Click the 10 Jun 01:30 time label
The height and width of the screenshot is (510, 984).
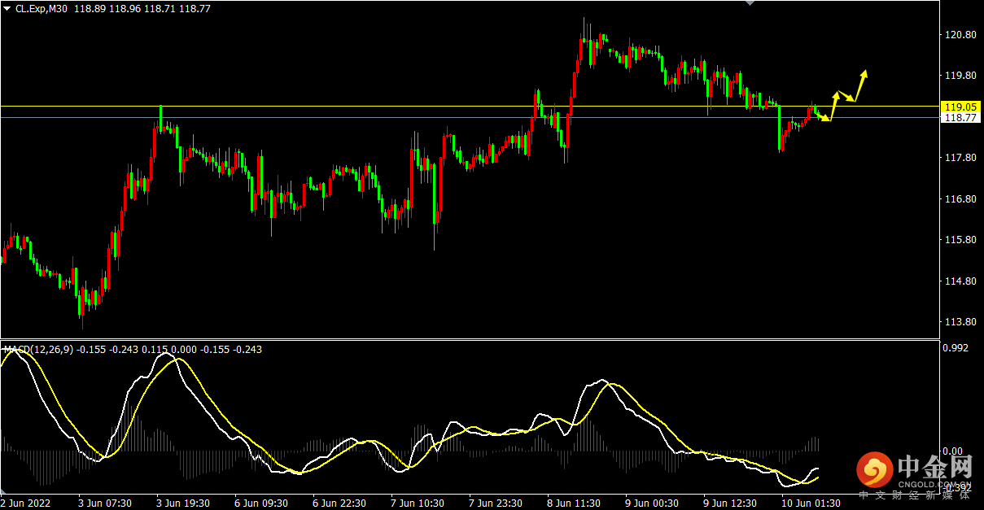click(x=810, y=503)
